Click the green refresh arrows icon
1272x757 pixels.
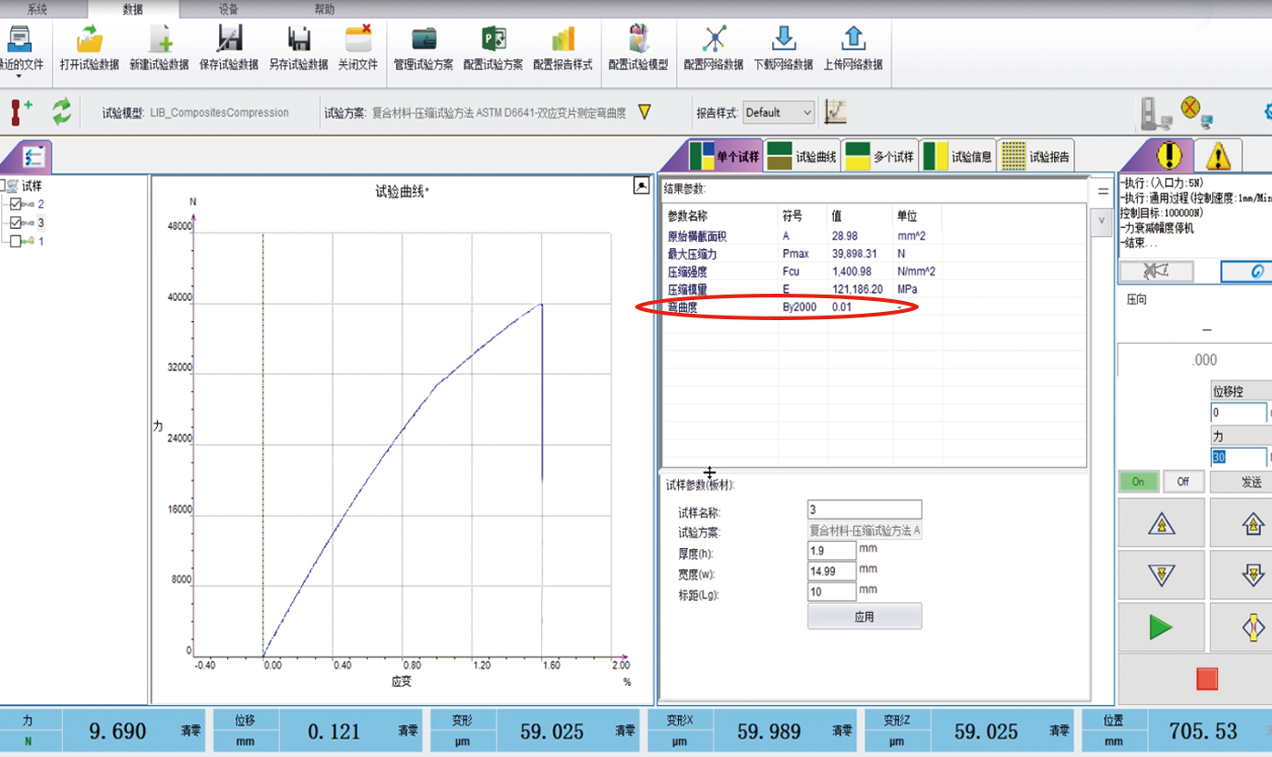tap(61, 112)
